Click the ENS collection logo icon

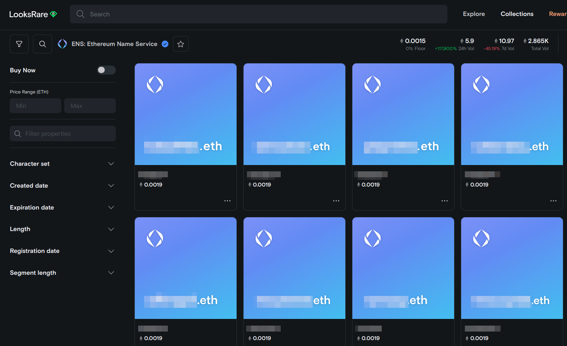coord(62,44)
